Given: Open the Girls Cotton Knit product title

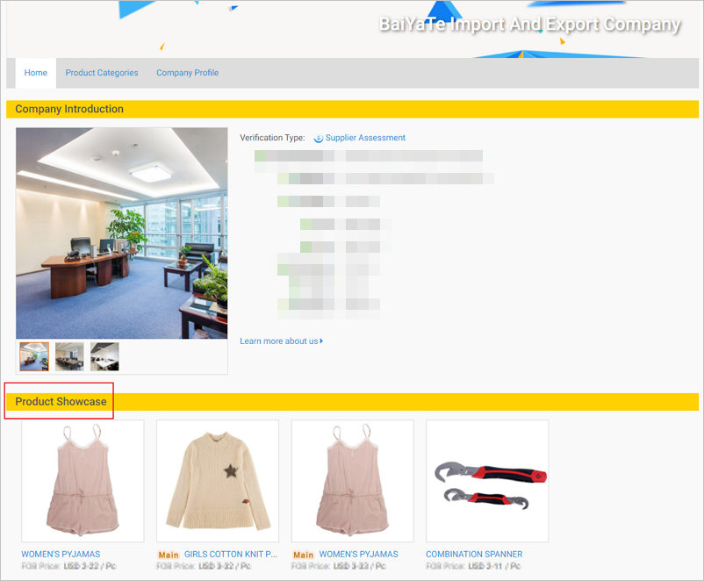Looking at the screenshot, I should coord(231,555).
